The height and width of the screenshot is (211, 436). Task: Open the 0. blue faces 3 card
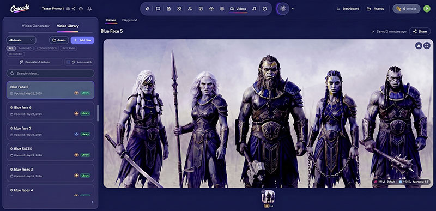click(x=50, y=173)
